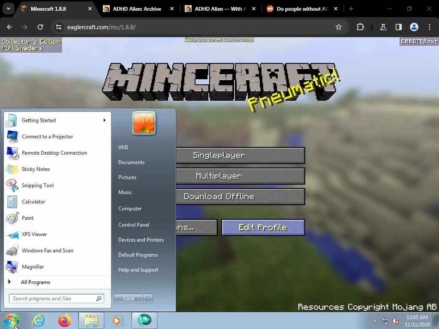Open the VM1 user folder
This screenshot has height=329, width=439.
tap(123, 147)
